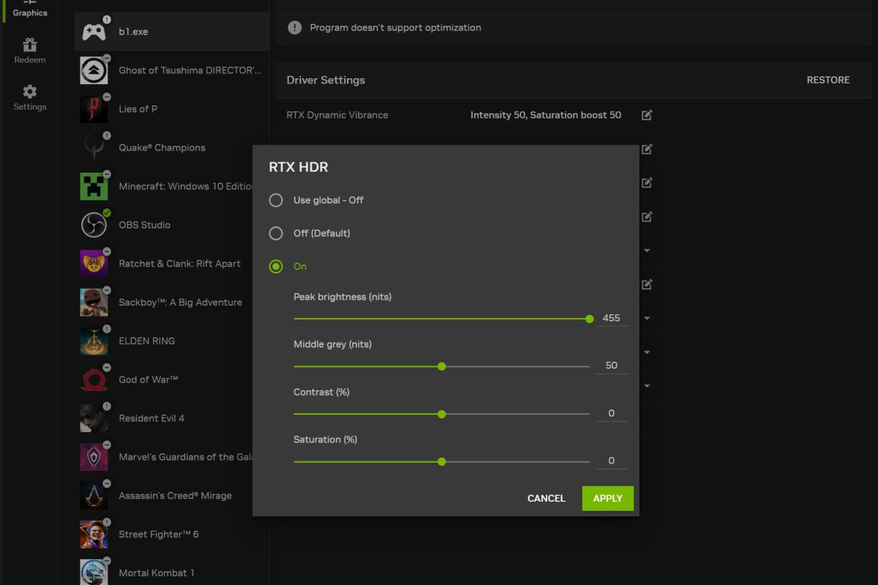Viewport: 878px width, 585px height.
Task: Select the On radio button
Action: coord(276,267)
